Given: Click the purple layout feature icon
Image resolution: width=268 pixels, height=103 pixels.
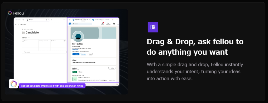Looking at the screenshot, I should click(153, 27).
